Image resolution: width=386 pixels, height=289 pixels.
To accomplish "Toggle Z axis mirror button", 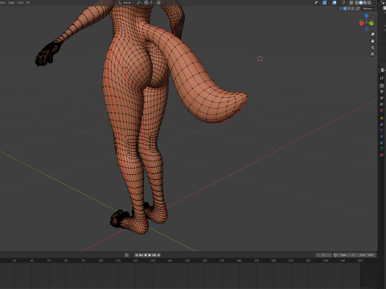I will [x=352, y=9].
